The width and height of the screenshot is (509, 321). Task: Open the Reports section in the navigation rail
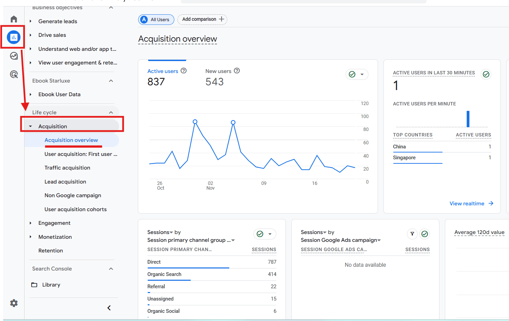pos(13,37)
